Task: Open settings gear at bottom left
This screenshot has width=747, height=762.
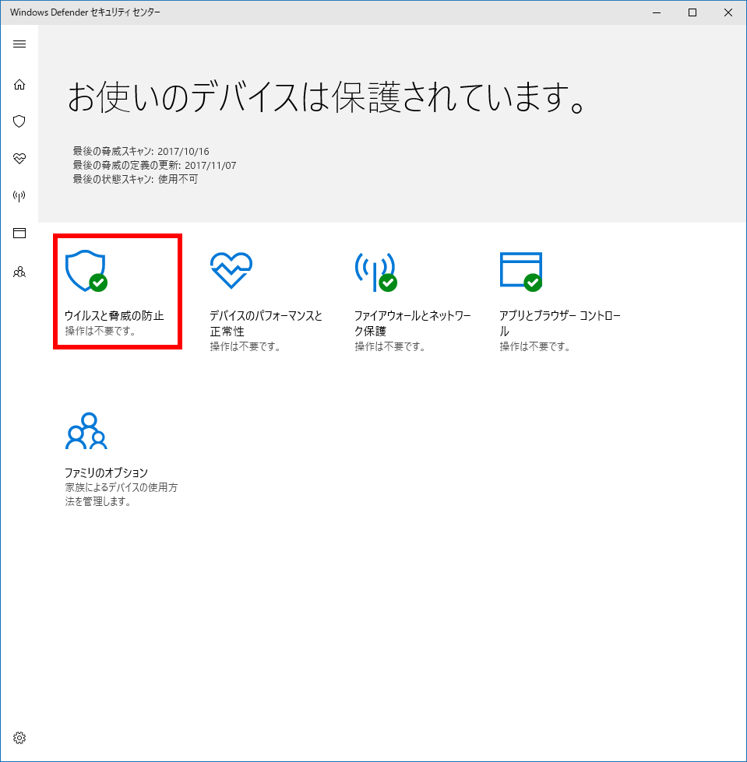Action: (x=19, y=738)
